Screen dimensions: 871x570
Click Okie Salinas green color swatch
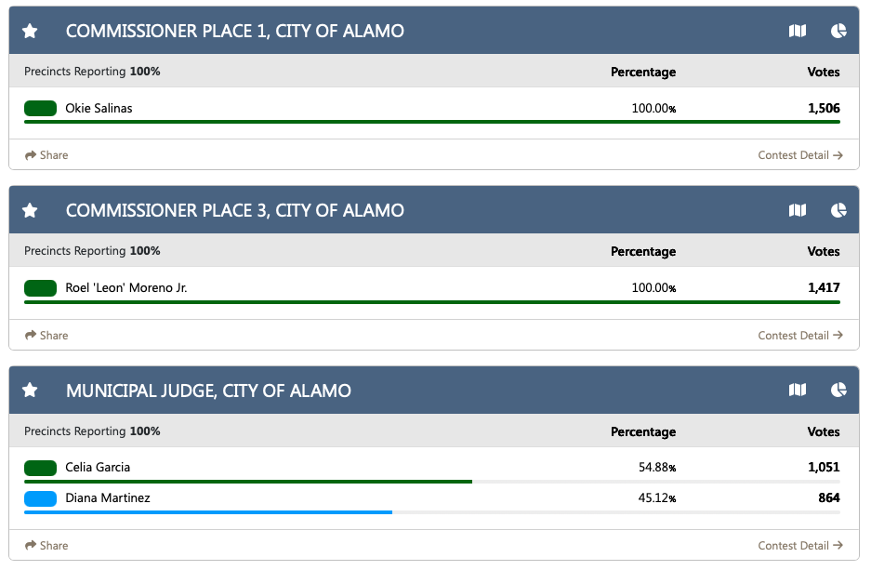(41, 109)
